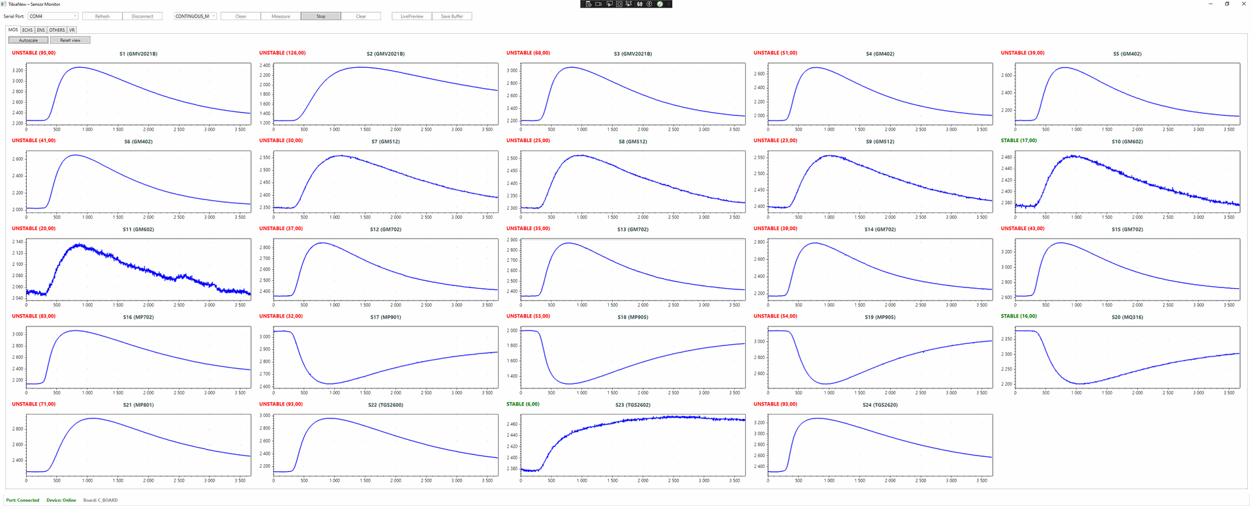
Task: Click the 'S22 (TGS2600)' chart title
Action: coord(386,405)
